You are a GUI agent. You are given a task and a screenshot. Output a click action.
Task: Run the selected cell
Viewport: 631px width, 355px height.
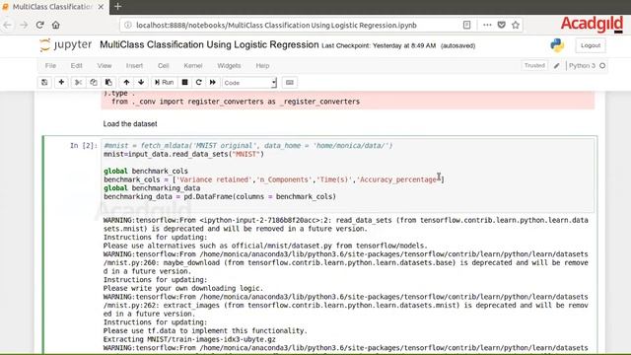point(164,83)
